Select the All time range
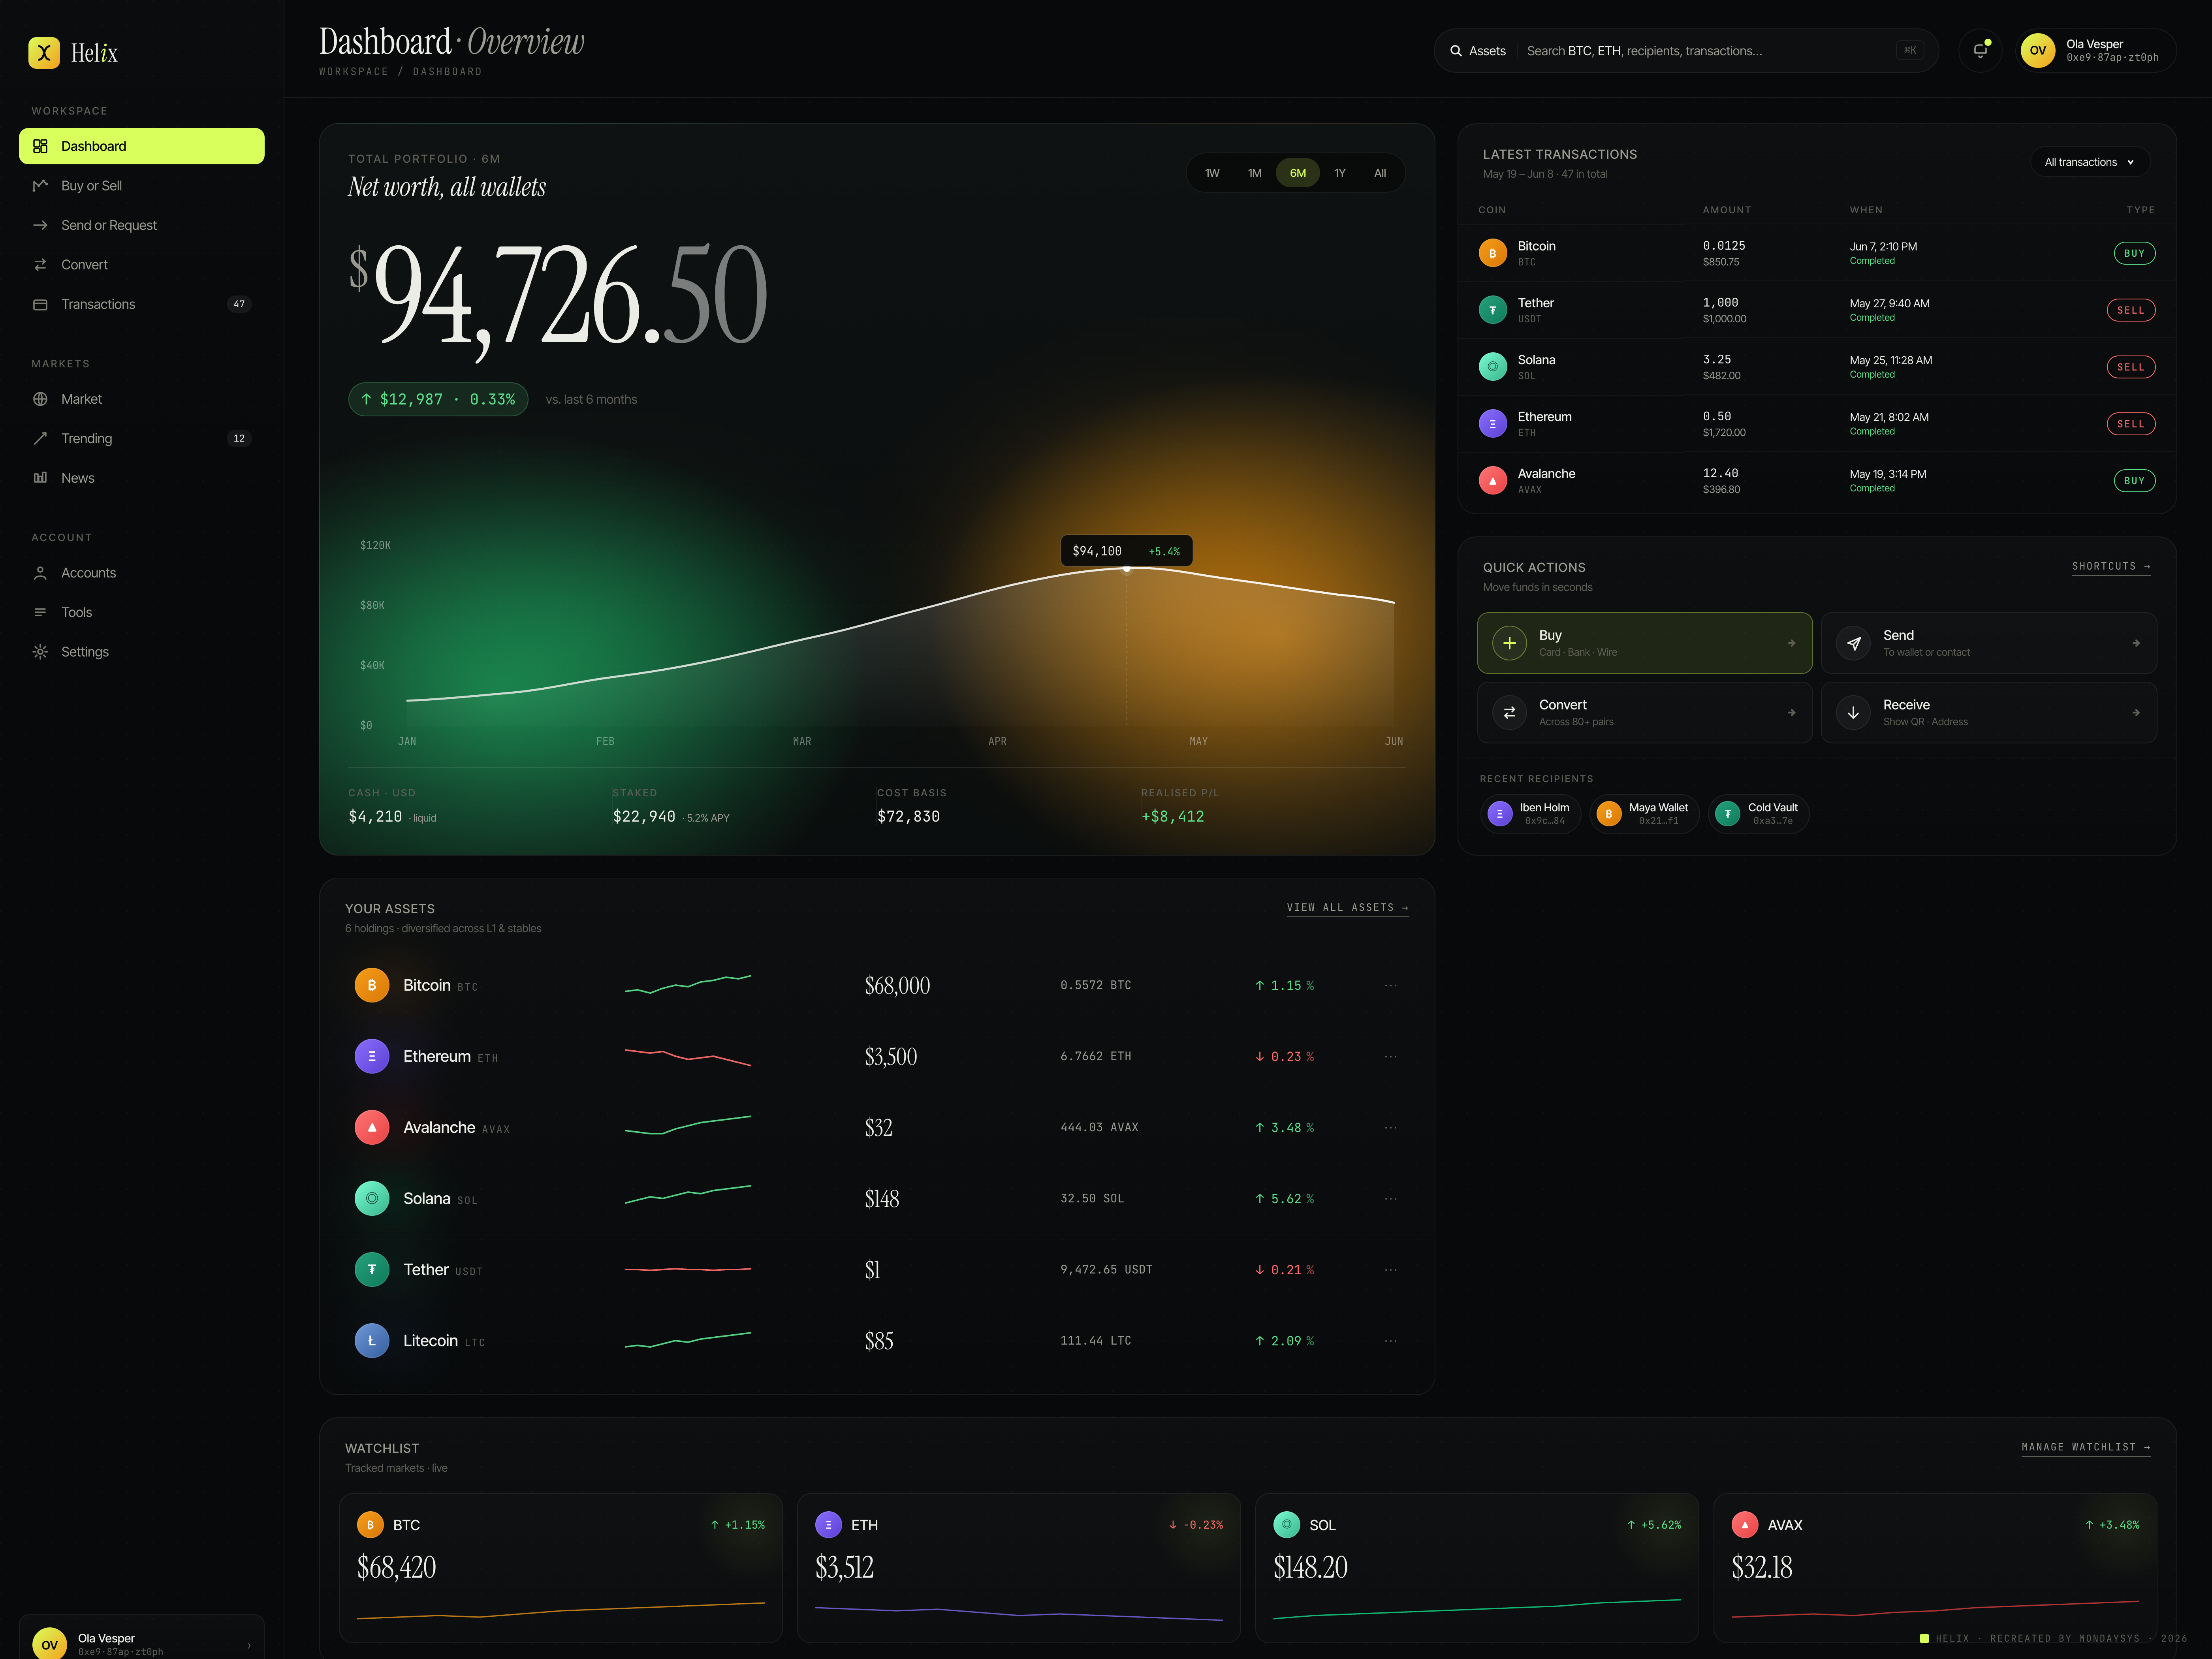The image size is (2212, 1659). (x=1380, y=173)
